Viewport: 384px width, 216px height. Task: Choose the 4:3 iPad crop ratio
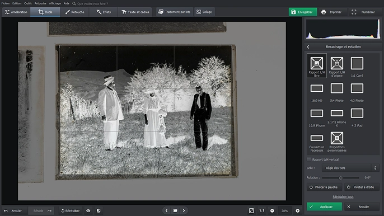coord(357,118)
